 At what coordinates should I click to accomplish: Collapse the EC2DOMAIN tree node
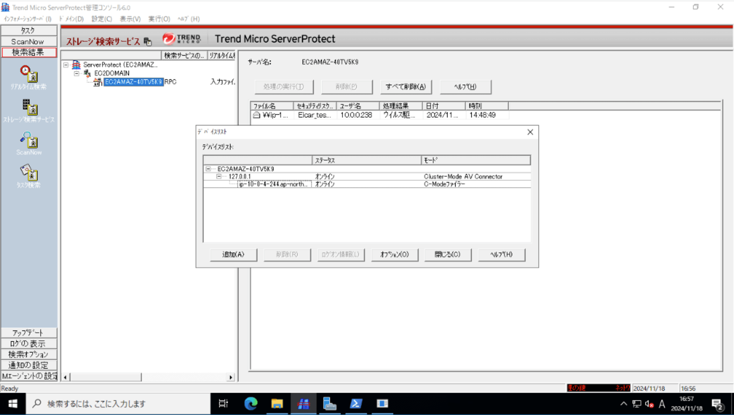pos(76,73)
